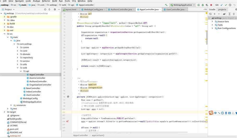
Task: Collapse all icon in Gradle toolbar
Action: tap(234, 14)
